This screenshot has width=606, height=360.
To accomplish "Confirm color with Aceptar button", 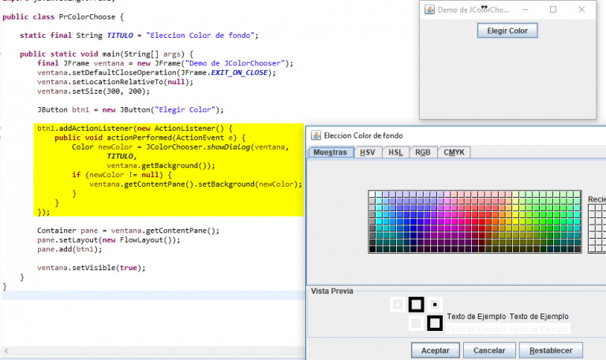I will 435,350.
